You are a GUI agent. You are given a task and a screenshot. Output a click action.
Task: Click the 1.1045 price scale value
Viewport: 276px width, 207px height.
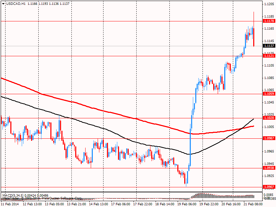(269, 102)
